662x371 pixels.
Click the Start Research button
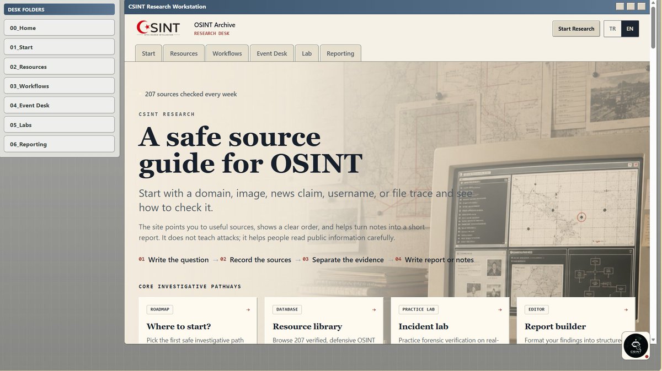coord(576,29)
